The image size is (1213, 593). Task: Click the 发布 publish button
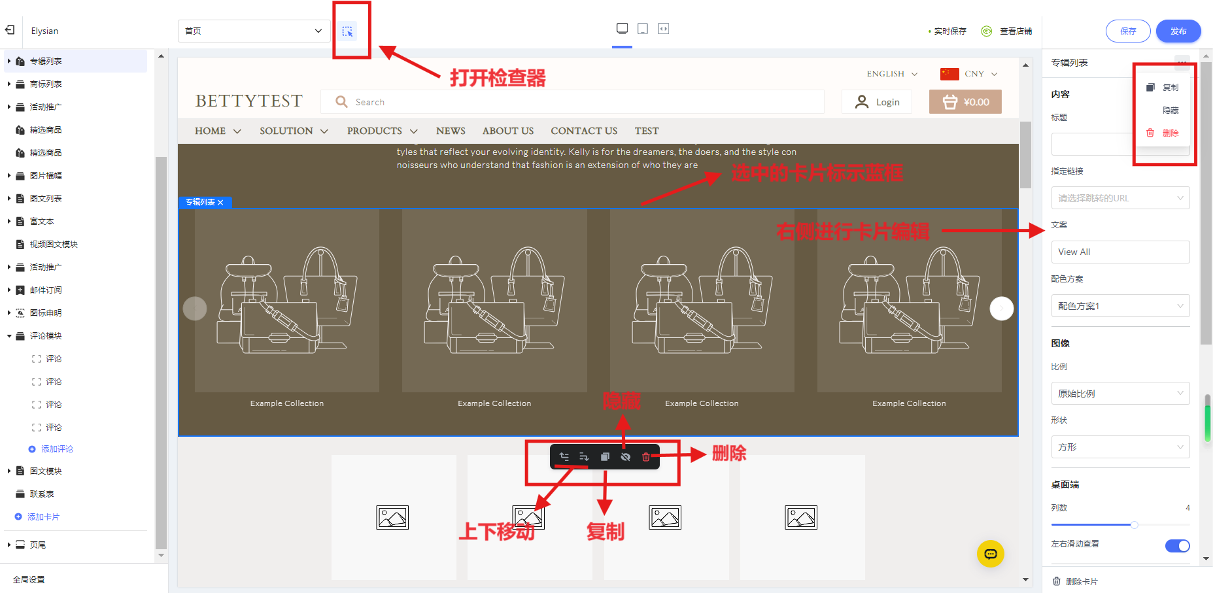(1178, 31)
